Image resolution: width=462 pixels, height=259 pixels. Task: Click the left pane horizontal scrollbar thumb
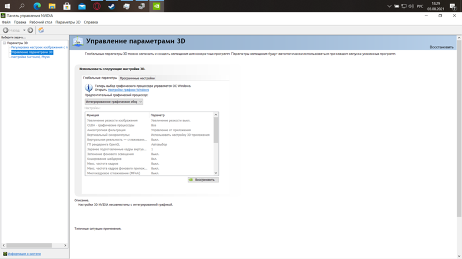click(29, 245)
